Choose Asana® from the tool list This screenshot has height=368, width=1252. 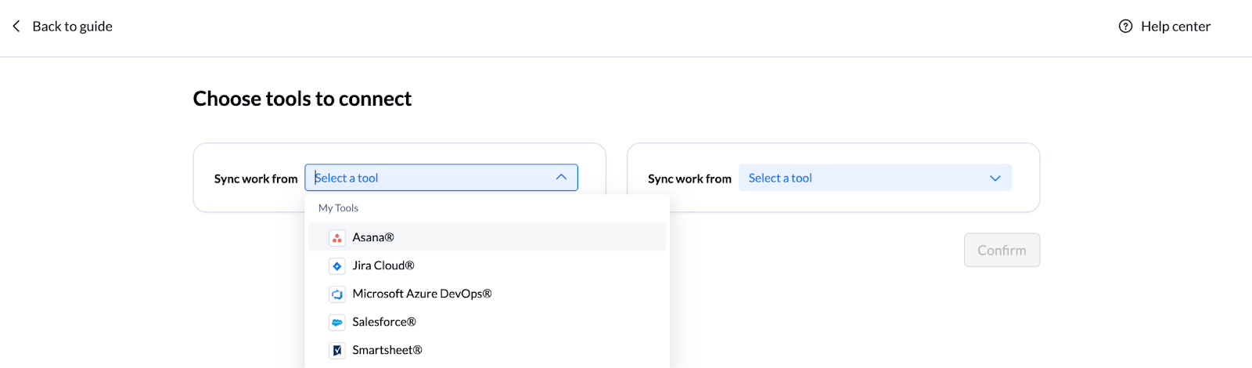pos(373,237)
